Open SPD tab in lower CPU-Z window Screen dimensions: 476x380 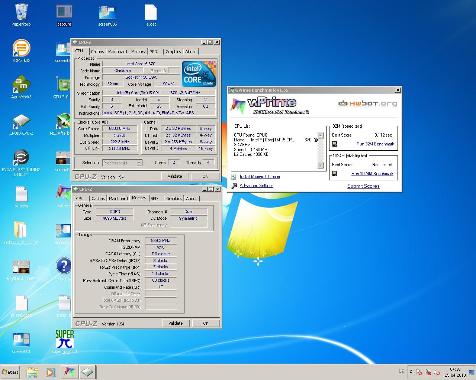coord(154,199)
